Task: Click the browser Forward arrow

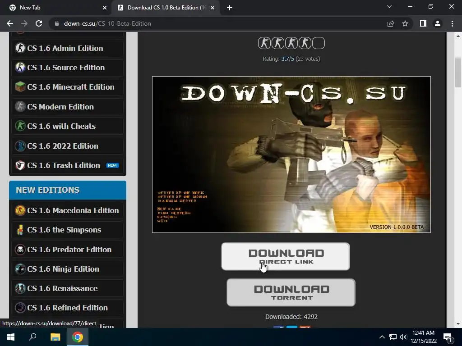Action: pos(24,23)
